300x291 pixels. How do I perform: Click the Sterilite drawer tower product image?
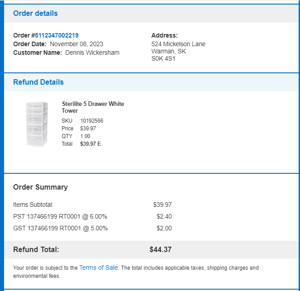pos(37,124)
